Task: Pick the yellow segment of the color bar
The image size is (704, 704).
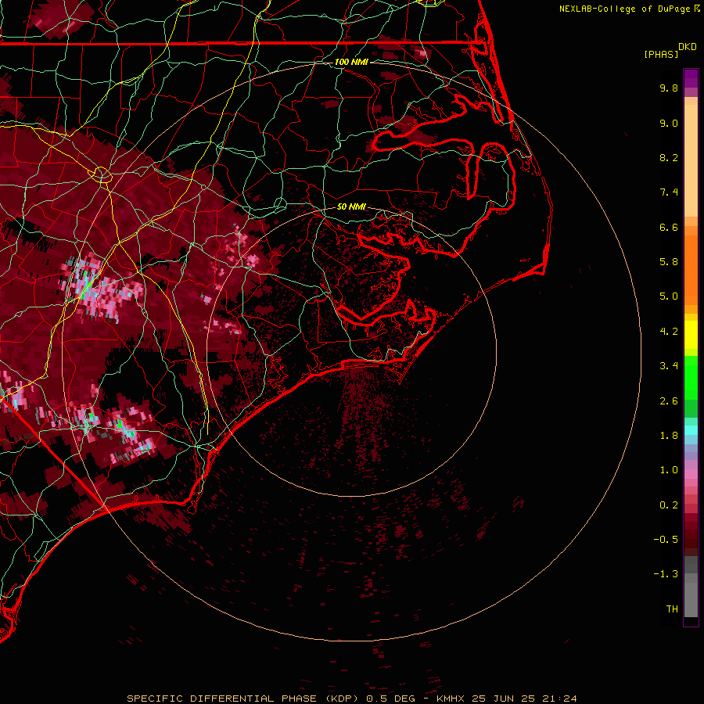Action: (x=691, y=335)
